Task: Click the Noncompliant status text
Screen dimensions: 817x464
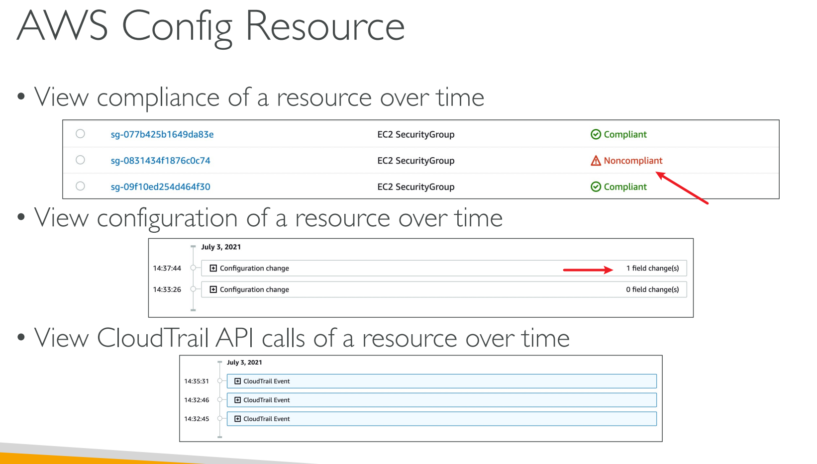Action: coord(633,161)
